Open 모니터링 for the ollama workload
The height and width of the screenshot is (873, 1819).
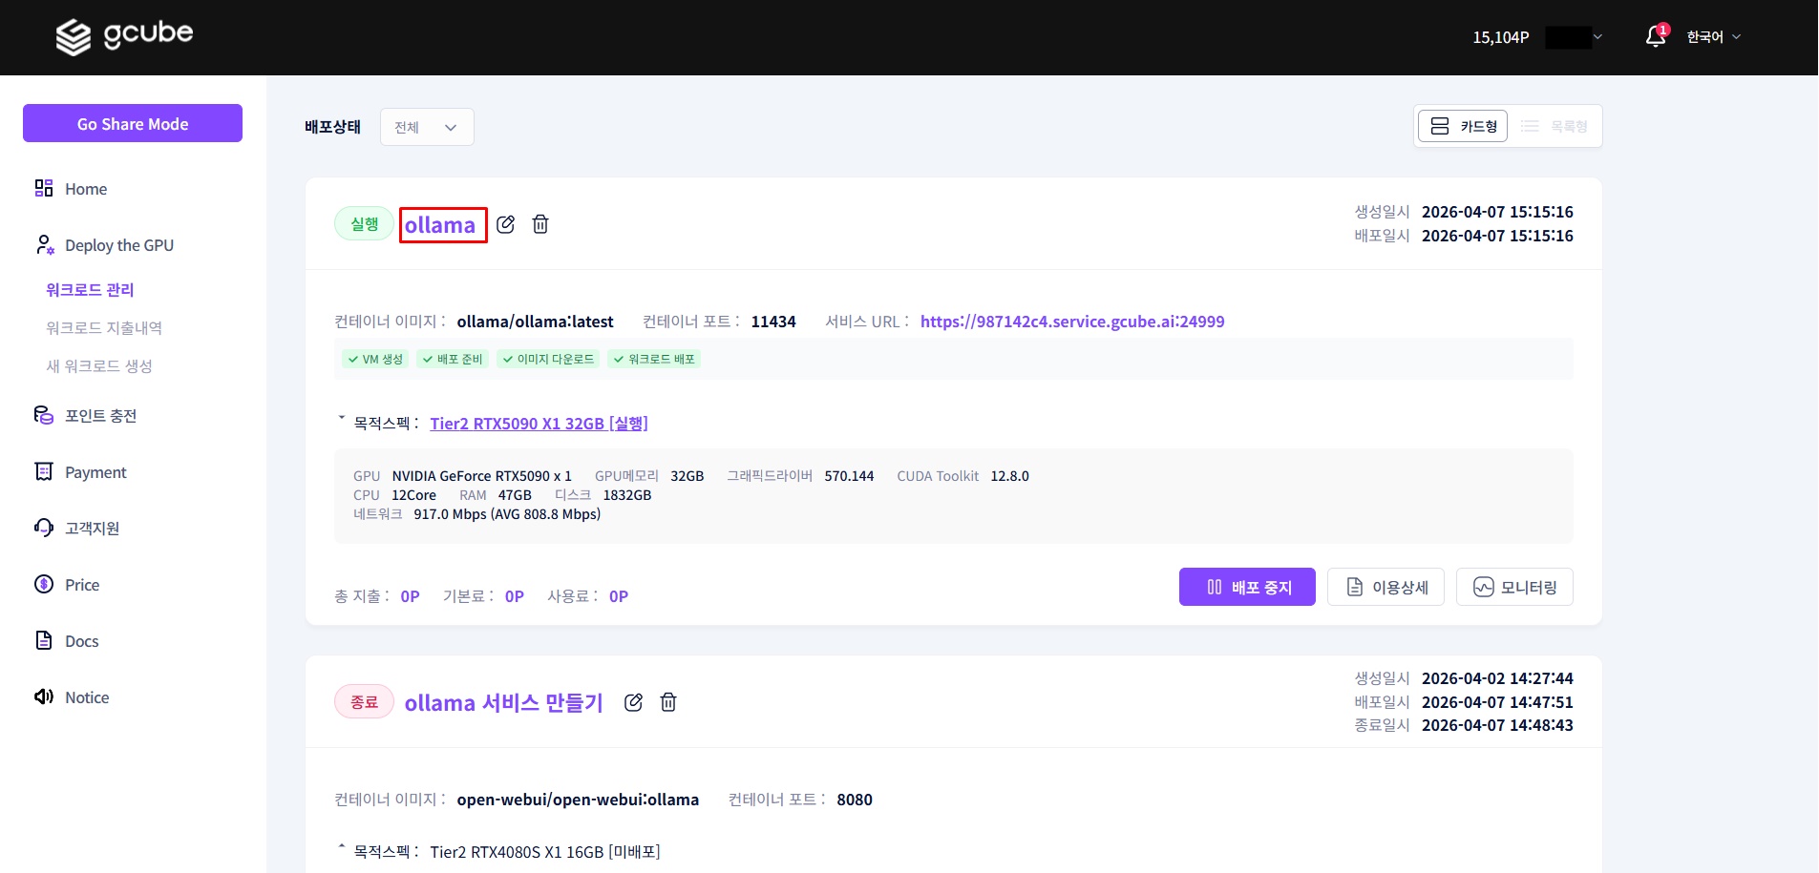tap(1514, 587)
